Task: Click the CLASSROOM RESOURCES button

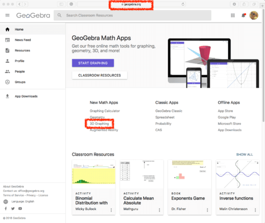Action: 99,75
